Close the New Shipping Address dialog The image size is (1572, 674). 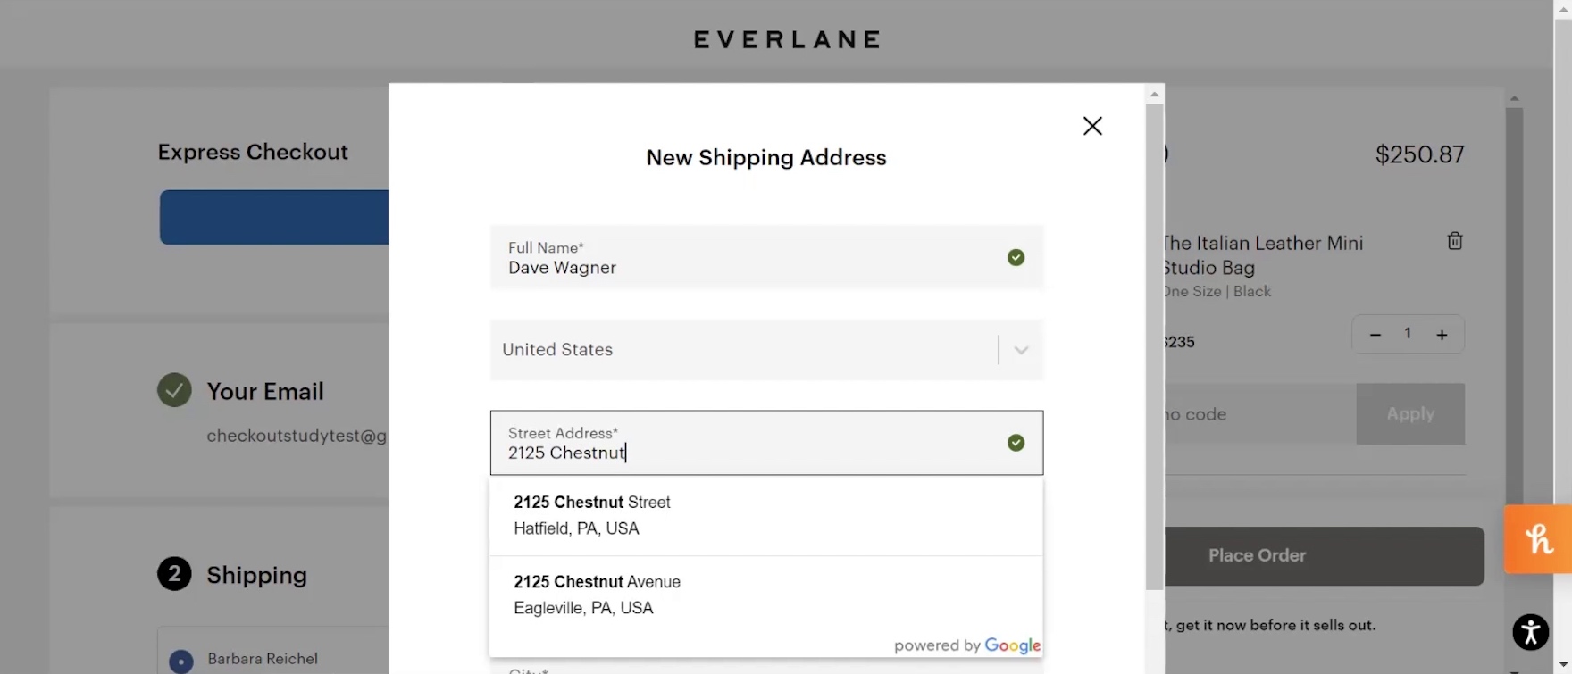(x=1092, y=126)
